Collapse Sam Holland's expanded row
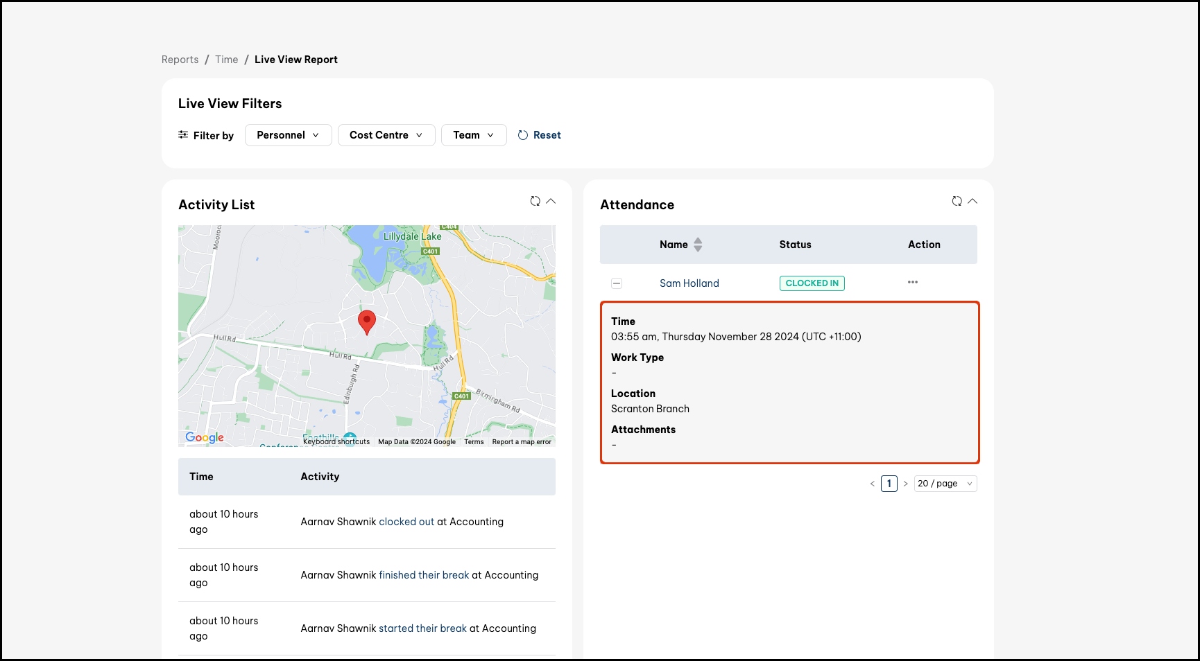This screenshot has width=1200, height=661. point(617,283)
